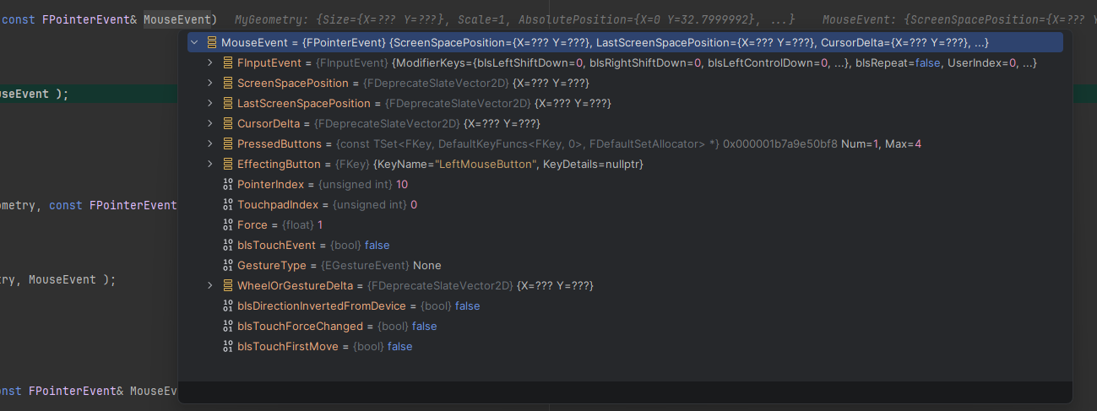This screenshot has height=411, width=1097.
Task: Expand the LastScreenSpacePosition chevron
Action: 210,104
